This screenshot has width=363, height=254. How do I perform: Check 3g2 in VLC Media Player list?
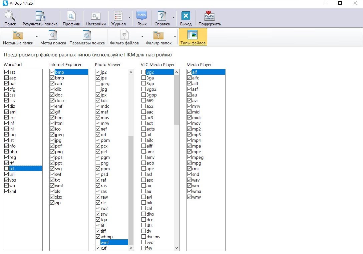143,72
